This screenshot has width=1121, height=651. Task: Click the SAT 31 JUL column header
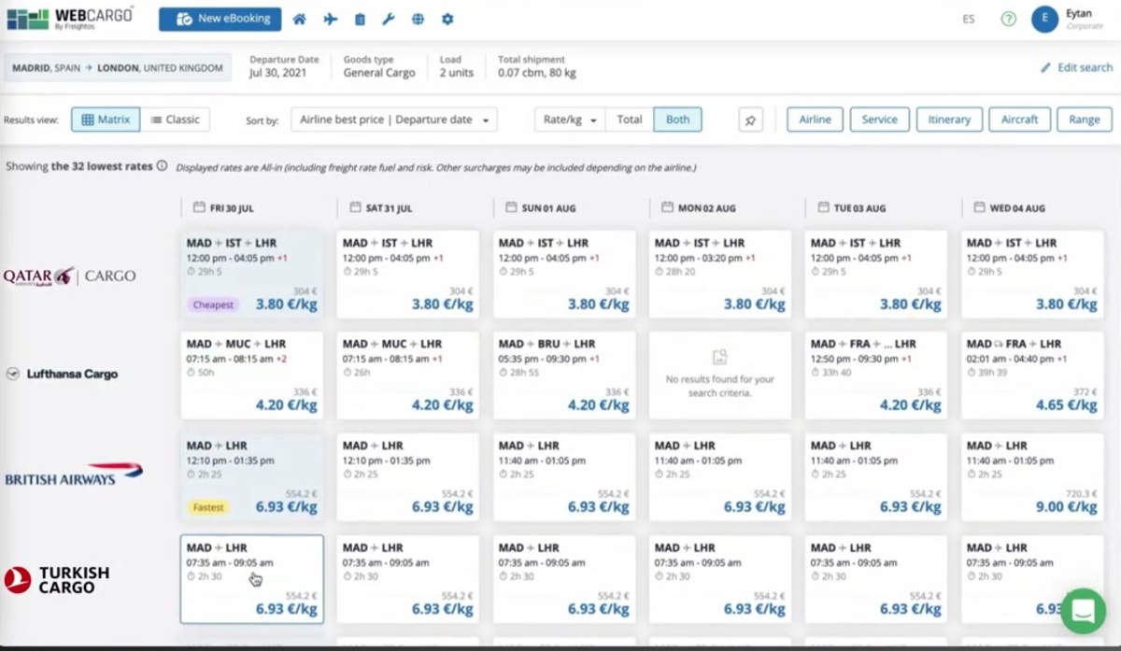pyautogui.click(x=380, y=207)
